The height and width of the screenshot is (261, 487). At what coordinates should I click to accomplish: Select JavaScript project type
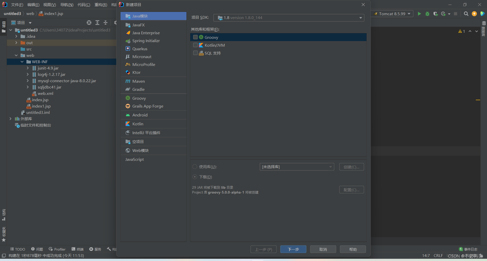click(153, 159)
